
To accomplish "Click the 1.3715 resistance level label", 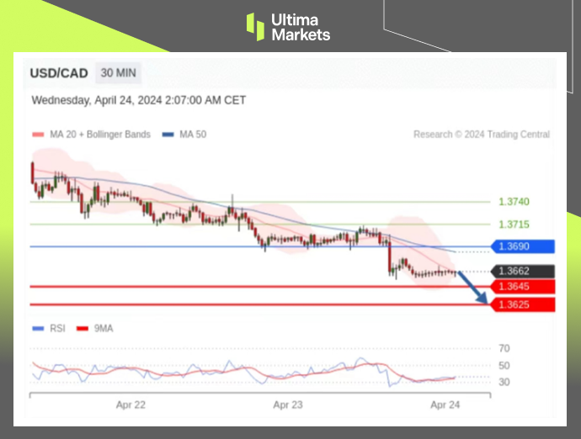I will coord(514,225).
